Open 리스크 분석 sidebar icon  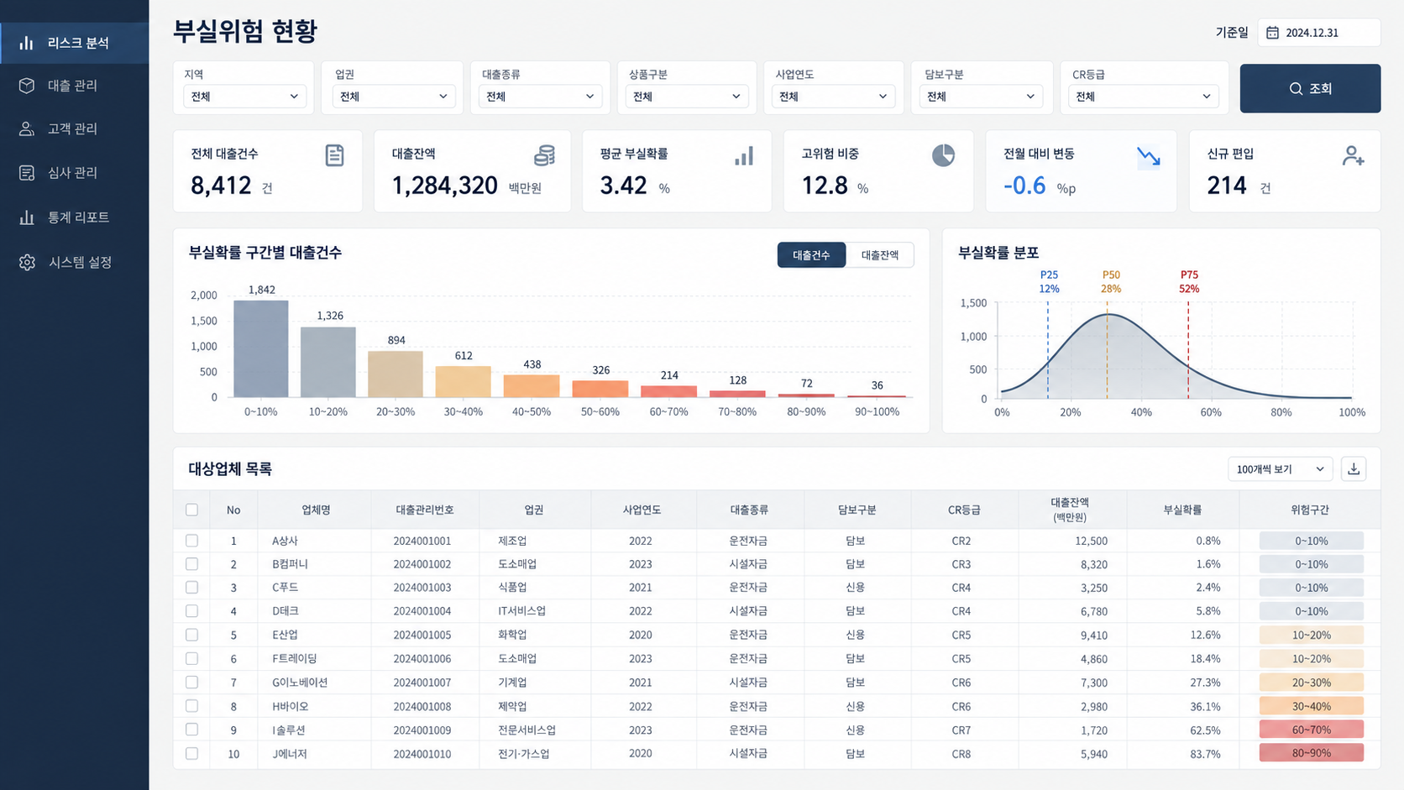tap(27, 43)
